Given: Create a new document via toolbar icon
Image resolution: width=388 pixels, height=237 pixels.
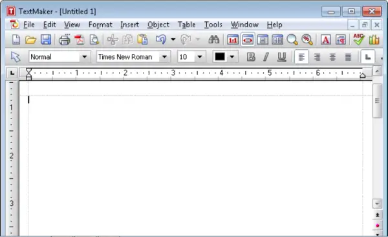Looking at the screenshot, I should 16,39.
